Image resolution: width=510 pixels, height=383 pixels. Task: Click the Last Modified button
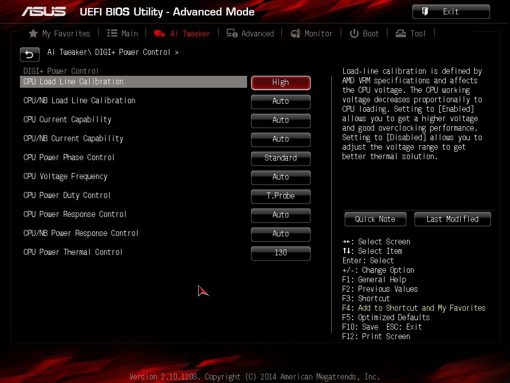[x=452, y=219]
